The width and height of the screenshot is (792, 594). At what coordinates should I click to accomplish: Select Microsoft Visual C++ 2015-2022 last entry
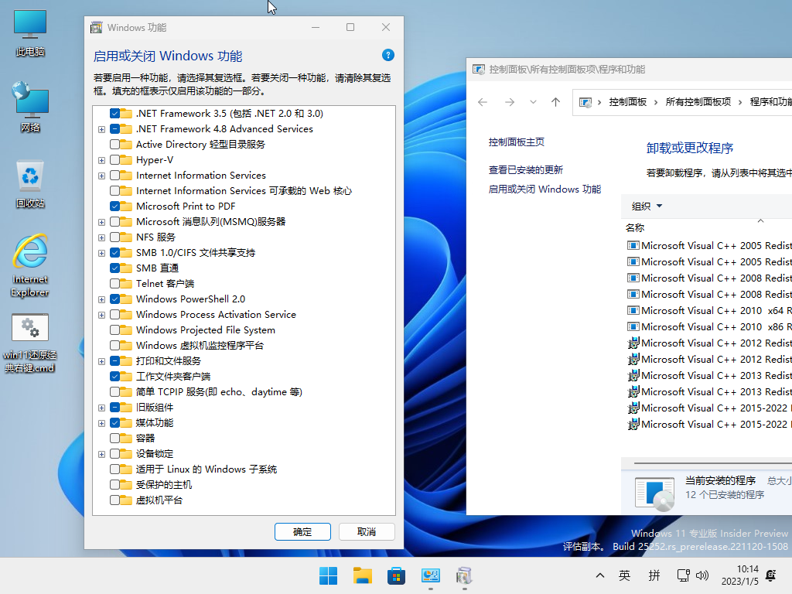click(709, 425)
